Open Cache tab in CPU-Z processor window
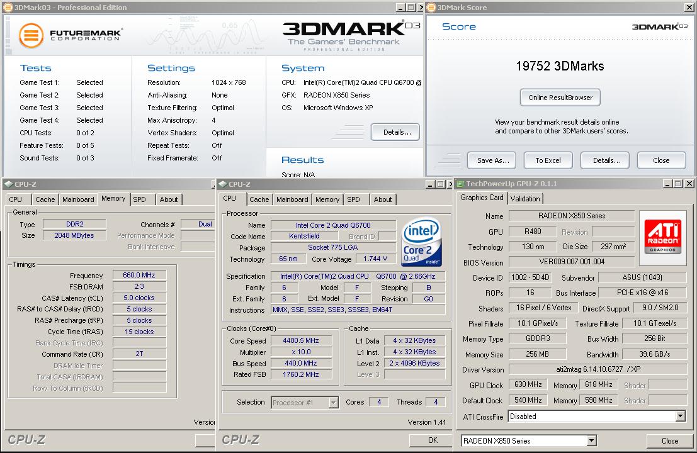This screenshot has height=453, width=697. [259, 199]
